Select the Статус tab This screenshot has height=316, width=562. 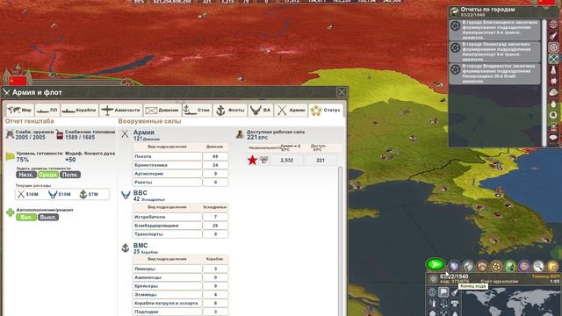point(326,110)
